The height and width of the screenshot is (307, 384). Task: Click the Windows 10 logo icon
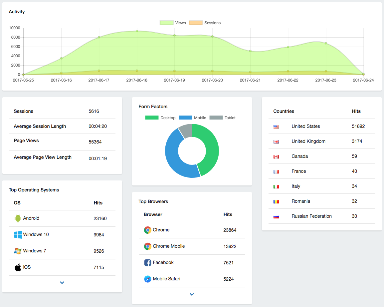point(18,234)
